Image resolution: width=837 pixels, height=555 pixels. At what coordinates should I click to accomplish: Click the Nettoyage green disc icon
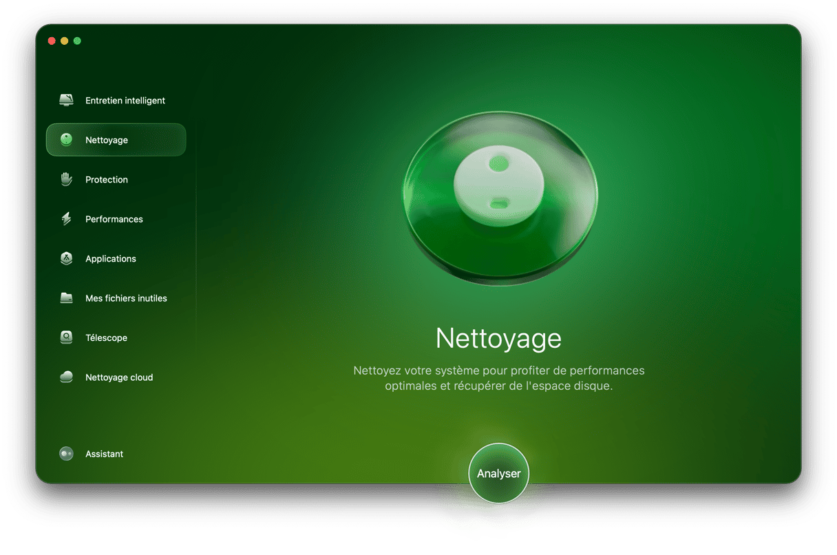click(66, 140)
